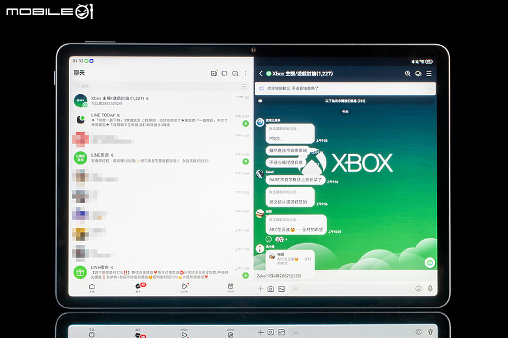The width and height of the screenshot is (508, 338).
Task: Tap the green unread badge on LINE TODAY row
Action: [246, 123]
